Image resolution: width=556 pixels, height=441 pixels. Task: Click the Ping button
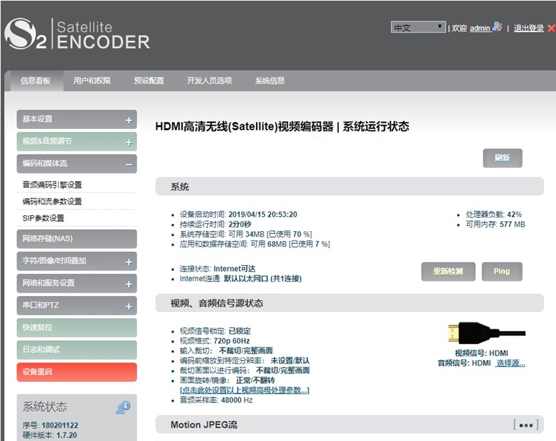point(502,271)
